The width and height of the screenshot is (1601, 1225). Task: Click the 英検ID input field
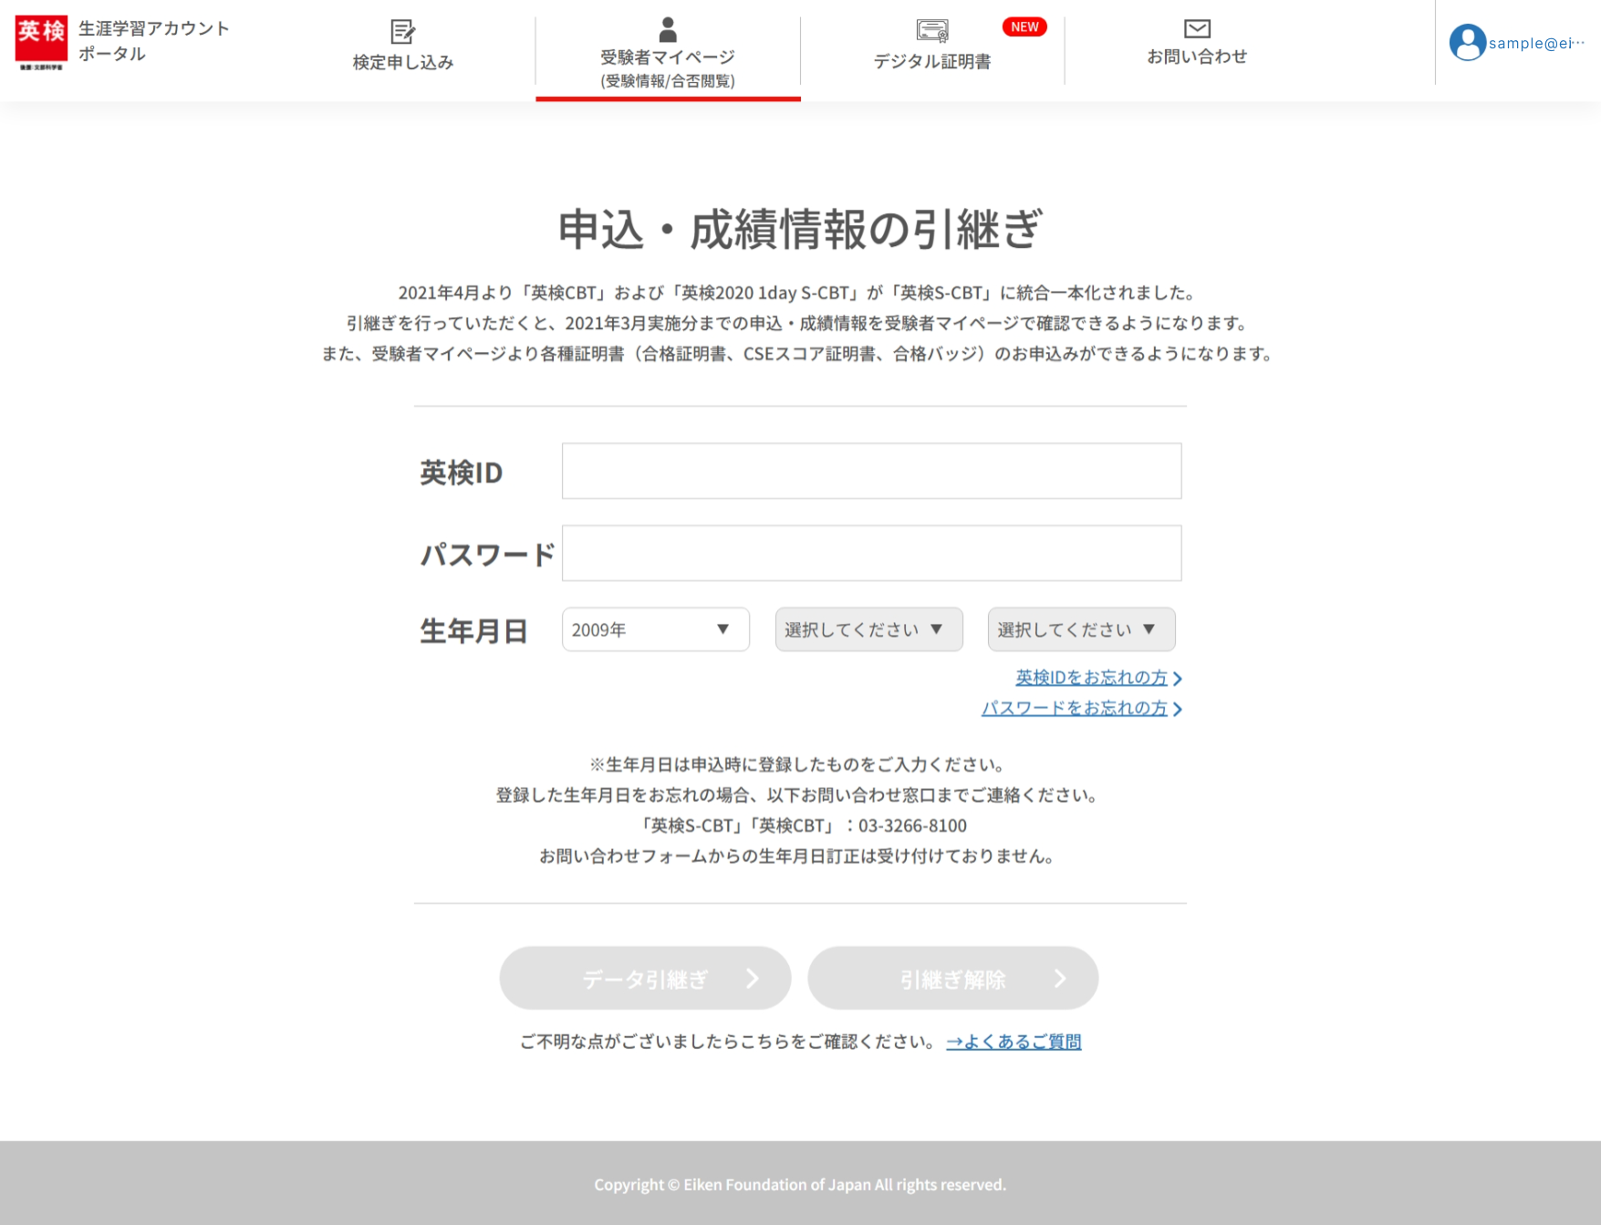click(871, 471)
